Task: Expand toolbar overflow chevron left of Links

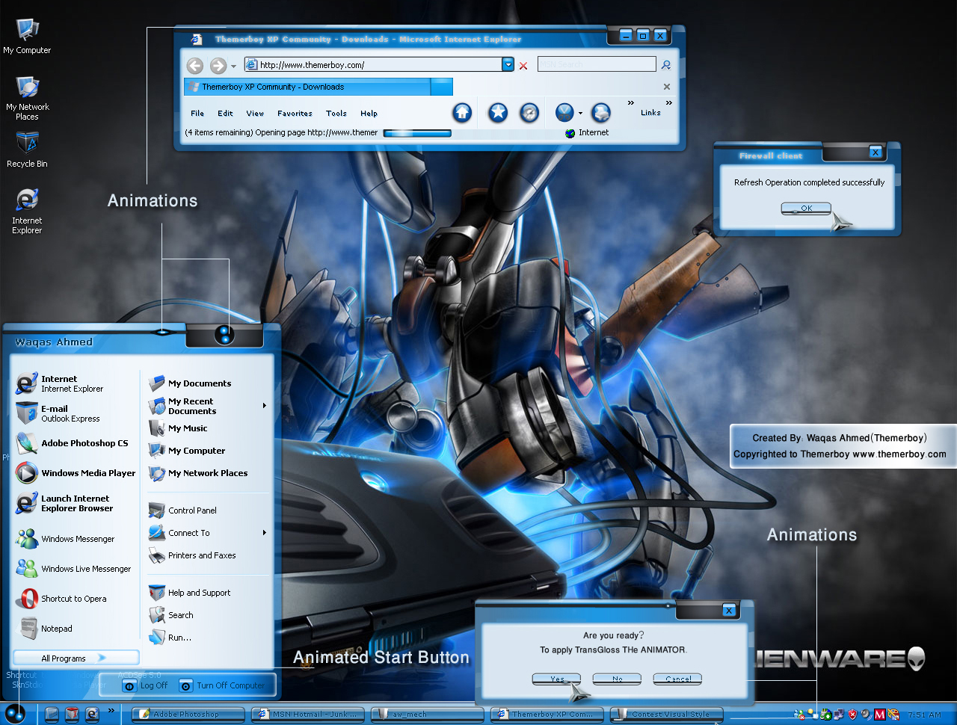Action: coord(630,102)
